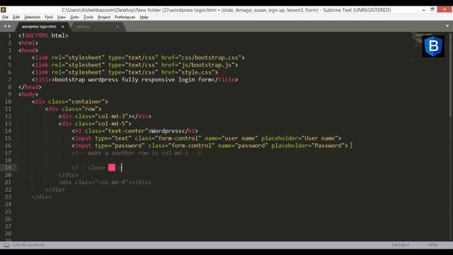Click the div class row line
This screenshot has width=453, height=255.
[74, 109]
